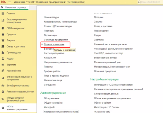Click the Казначейство icon
The image size is (163, 113).
[x=3, y=71]
